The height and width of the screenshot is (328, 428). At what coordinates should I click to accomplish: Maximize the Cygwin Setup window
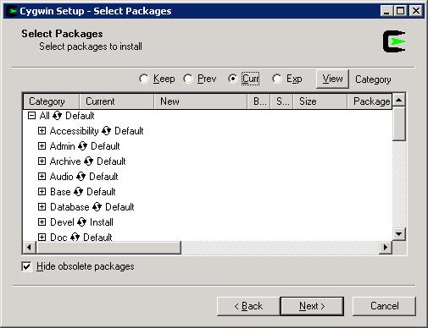[400, 11]
